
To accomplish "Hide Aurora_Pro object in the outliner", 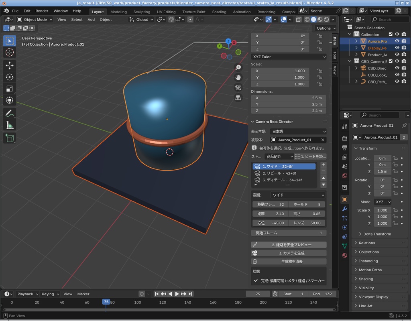I will click(397, 41).
